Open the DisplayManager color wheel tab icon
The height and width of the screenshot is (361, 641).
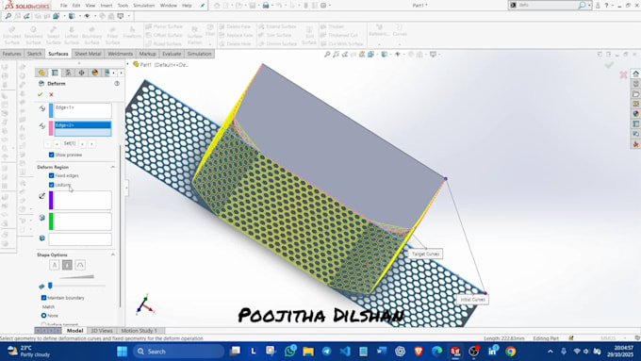(x=95, y=73)
